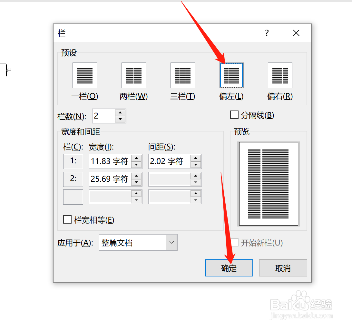Increase 栏数 with the up arrow
Screen dimensions: 352x328
click(120, 113)
